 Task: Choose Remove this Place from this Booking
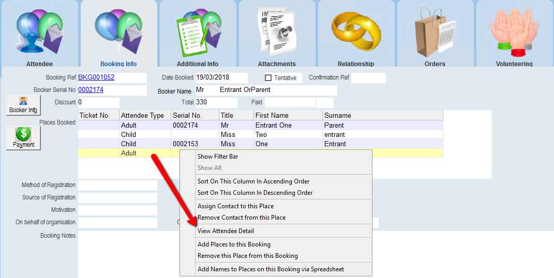pyautogui.click(x=247, y=256)
